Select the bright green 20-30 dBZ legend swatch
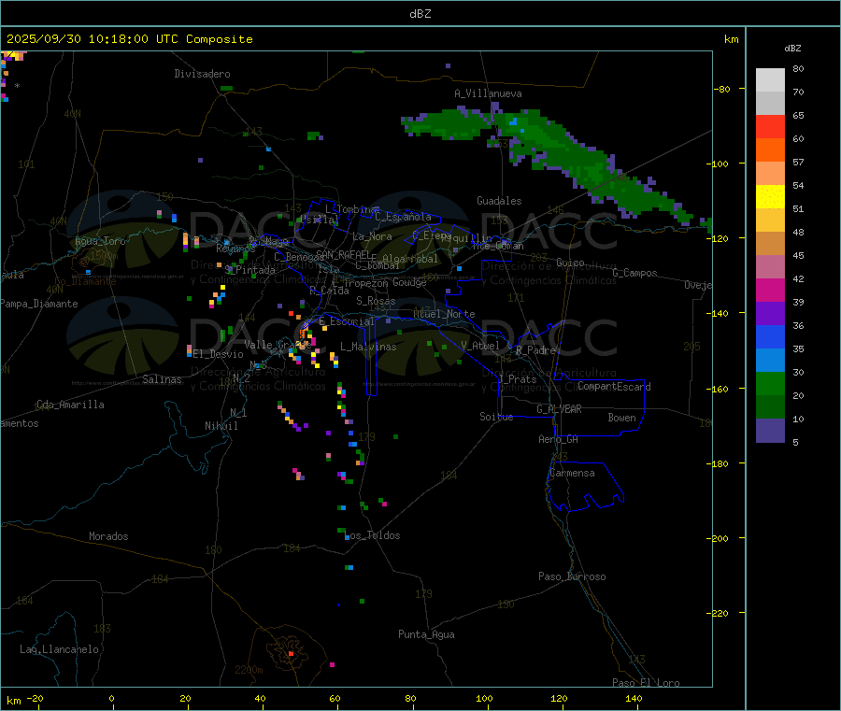 click(x=770, y=383)
